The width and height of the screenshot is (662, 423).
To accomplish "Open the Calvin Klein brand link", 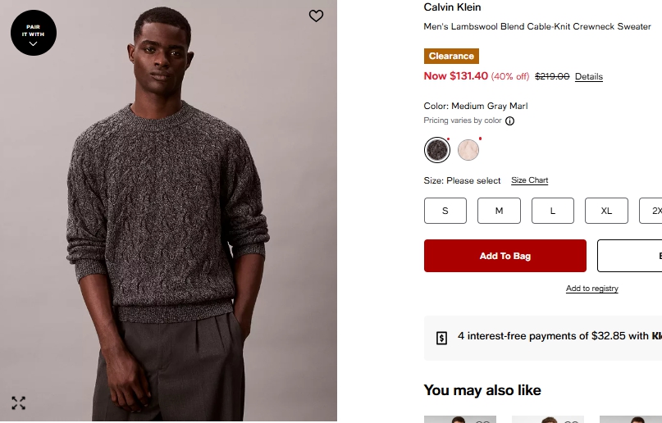I will point(452,7).
